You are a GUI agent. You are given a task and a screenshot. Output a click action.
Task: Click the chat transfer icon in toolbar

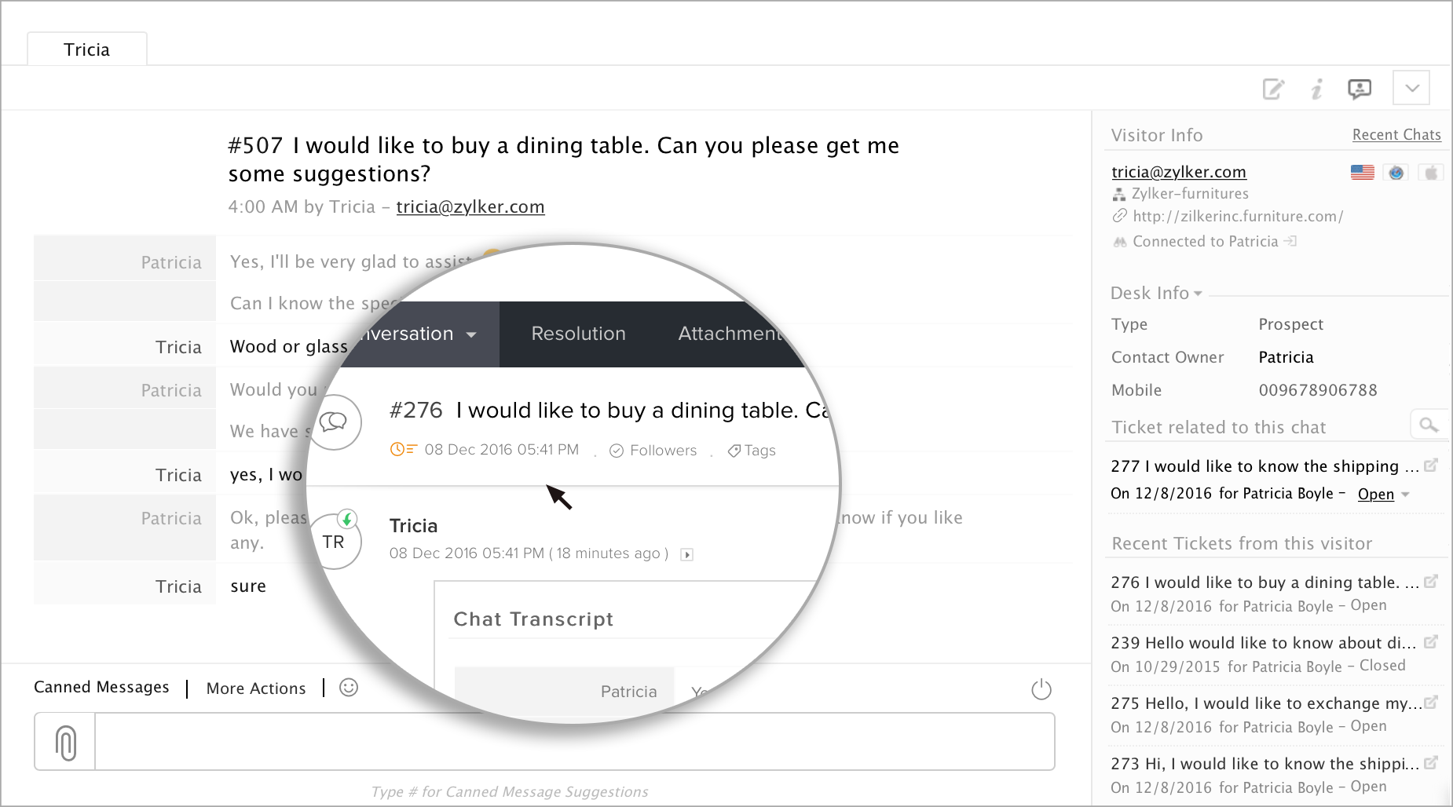[1360, 89]
